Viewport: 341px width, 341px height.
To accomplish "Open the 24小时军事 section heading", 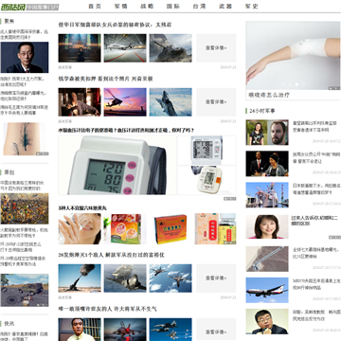I will coord(262,111).
